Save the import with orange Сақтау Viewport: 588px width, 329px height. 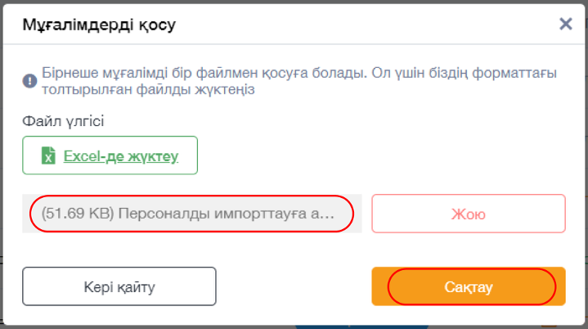[469, 287]
